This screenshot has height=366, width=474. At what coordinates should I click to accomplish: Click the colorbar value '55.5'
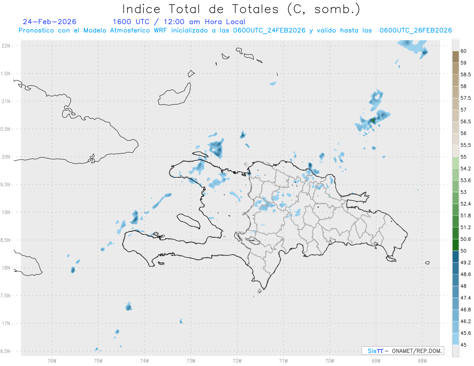(x=466, y=145)
